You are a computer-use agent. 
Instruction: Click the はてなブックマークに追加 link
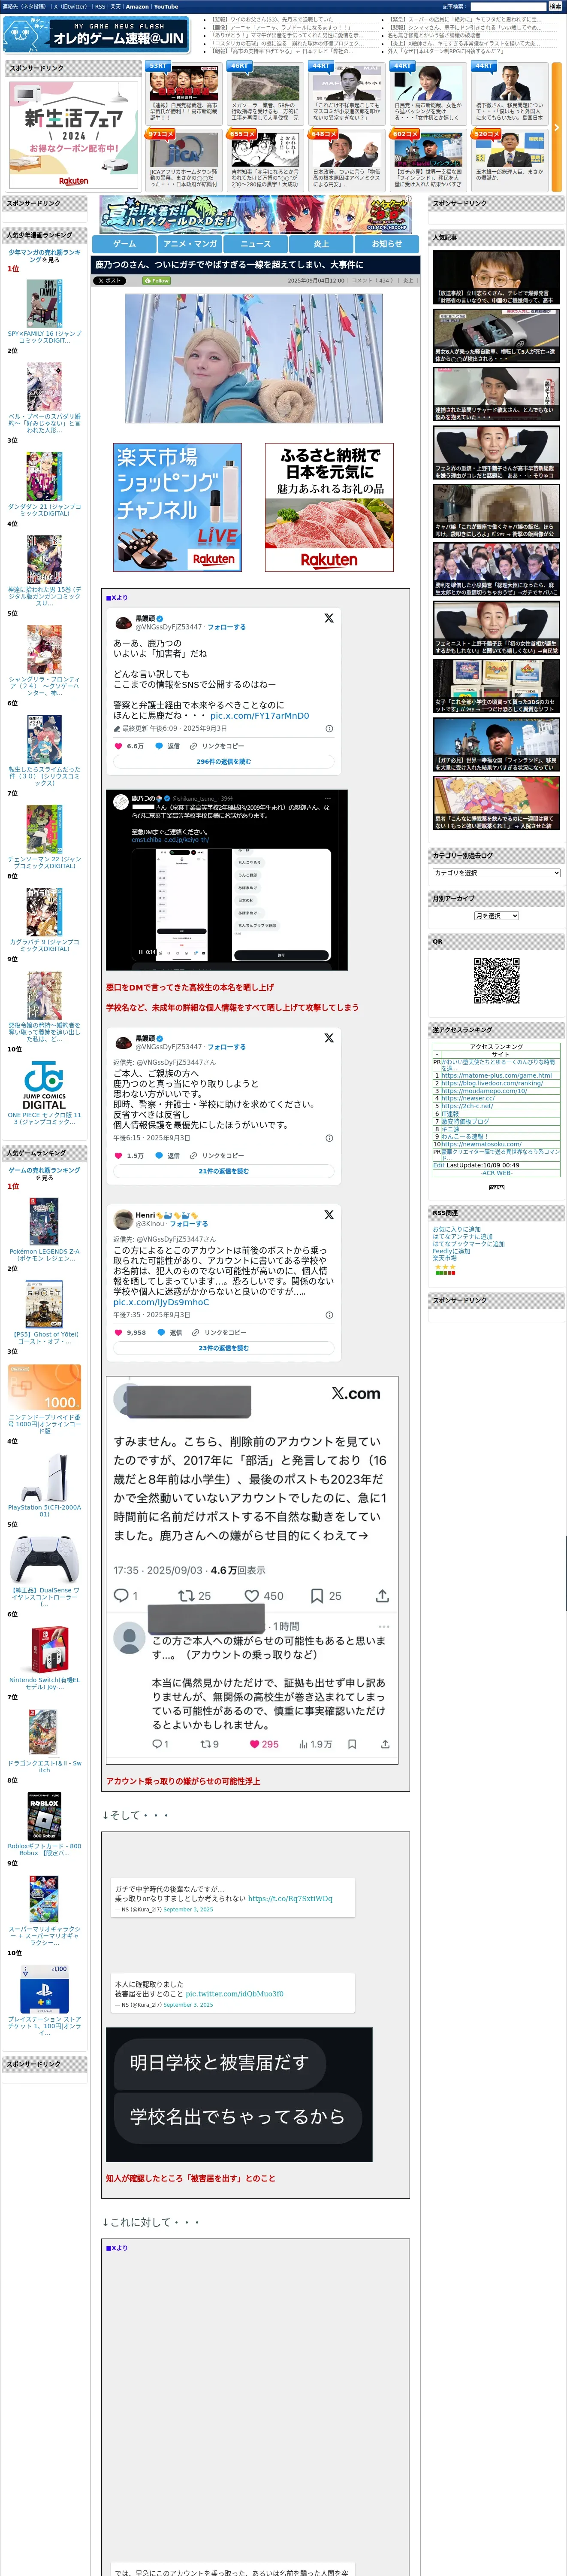[468, 1244]
